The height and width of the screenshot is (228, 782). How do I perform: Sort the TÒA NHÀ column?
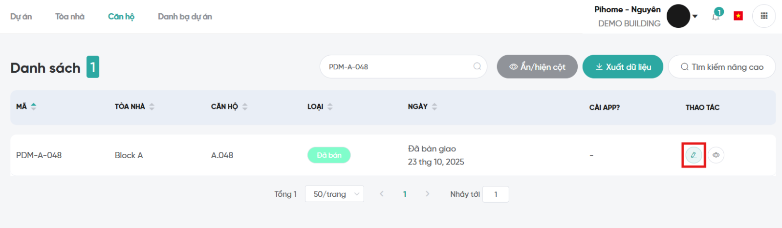tap(152, 106)
